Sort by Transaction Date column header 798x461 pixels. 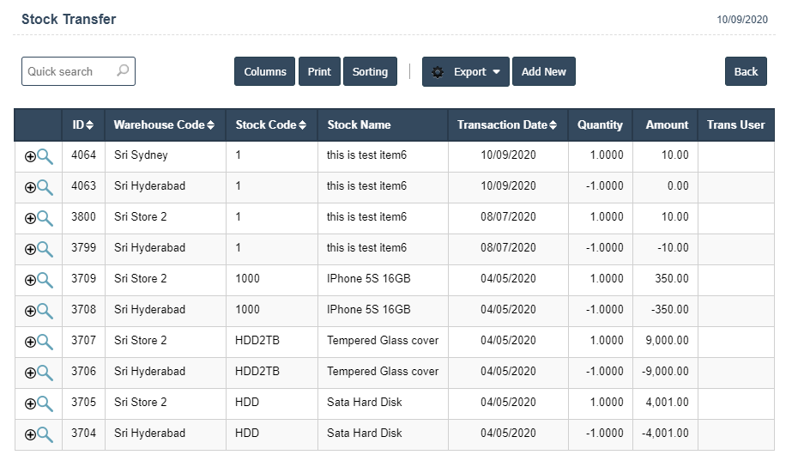click(x=507, y=125)
